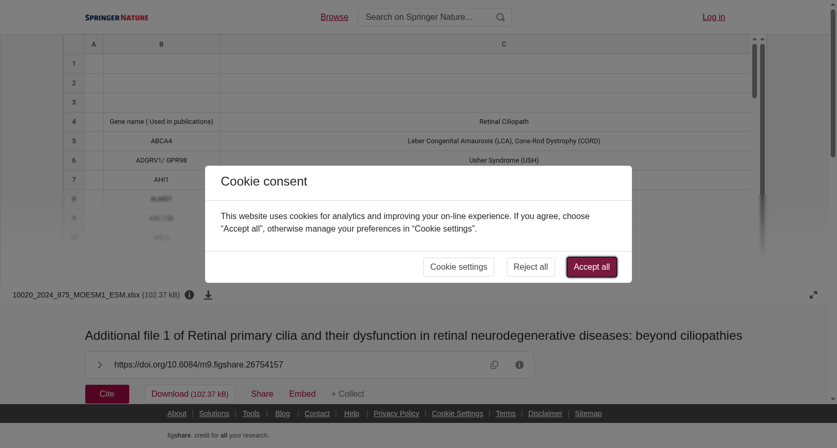
Task: Enter fullscreen preview mode
Action: [813, 295]
